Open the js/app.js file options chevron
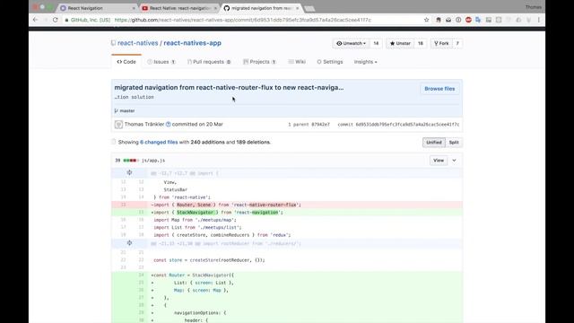Viewport: 574px width, 323px height. [x=455, y=161]
